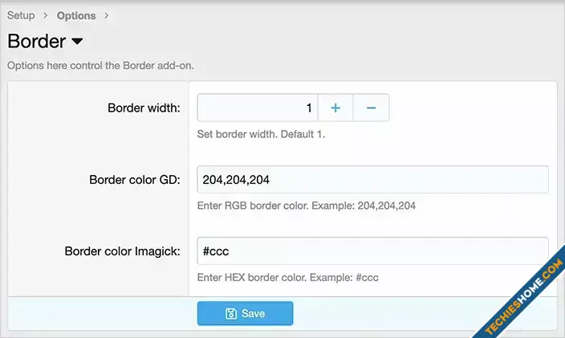565x338 pixels.
Task: Expand the Border title dropdown arrow
Action: pyautogui.click(x=77, y=41)
